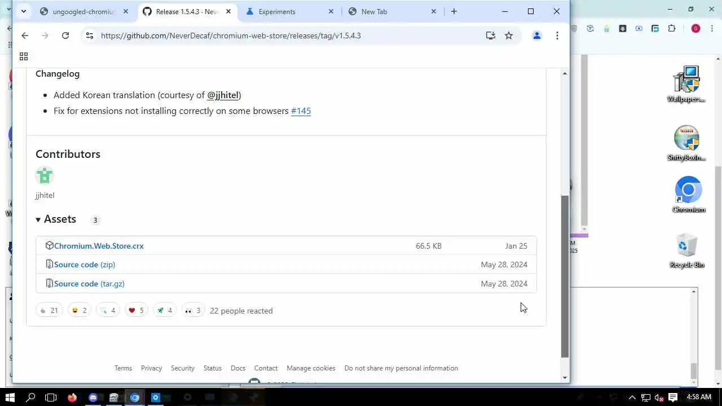The image size is (722, 406).
Task: Toggle the thumbs up reaction (21)
Action: 49,311
